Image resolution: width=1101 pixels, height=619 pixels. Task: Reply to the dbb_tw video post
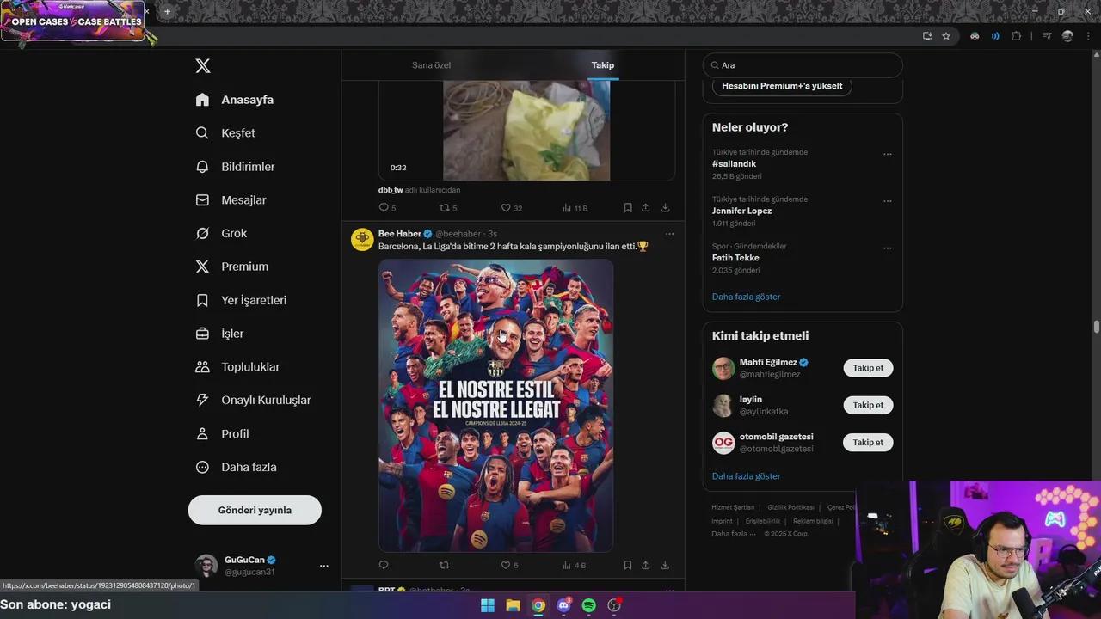pyautogui.click(x=384, y=208)
